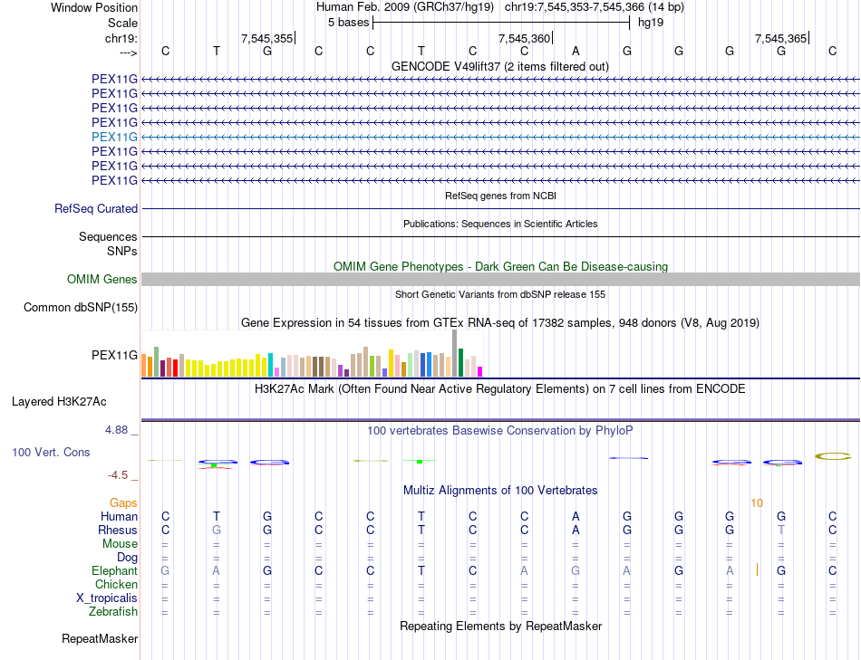Screen dimensions: 861x660
Task: Select the gray OMIM Genes bar
Action: pos(500,279)
